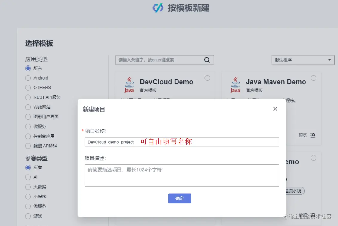Select the 游戏 contest type
The height and width of the screenshot is (226, 338).
(28, 216)
